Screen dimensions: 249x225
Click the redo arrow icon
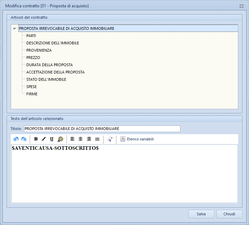pyautogui.click(x=24, y=139)
